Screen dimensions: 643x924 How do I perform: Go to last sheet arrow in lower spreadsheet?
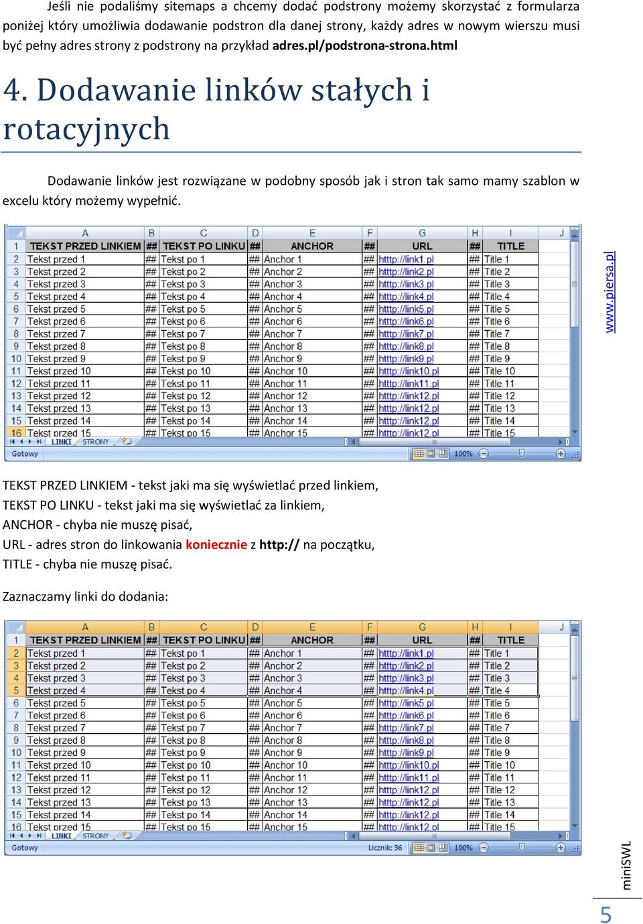(x=39, y=836)
